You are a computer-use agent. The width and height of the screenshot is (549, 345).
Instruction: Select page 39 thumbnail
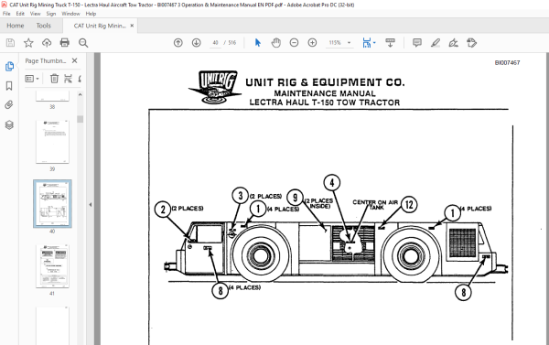pyautogui.click(x=52, y=142)
